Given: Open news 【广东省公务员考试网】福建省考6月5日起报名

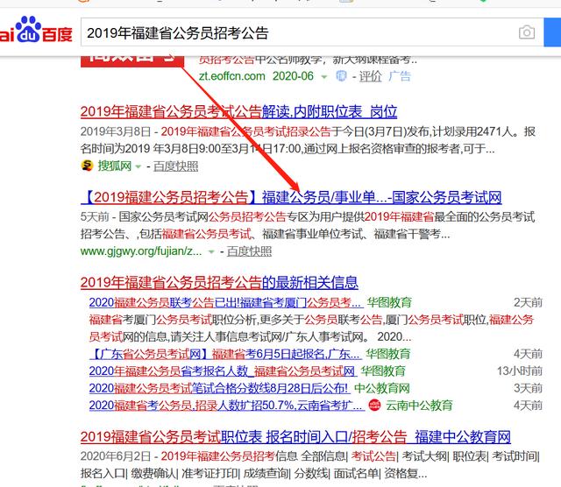Looking at the screenshot, I should tap(224, 354).
